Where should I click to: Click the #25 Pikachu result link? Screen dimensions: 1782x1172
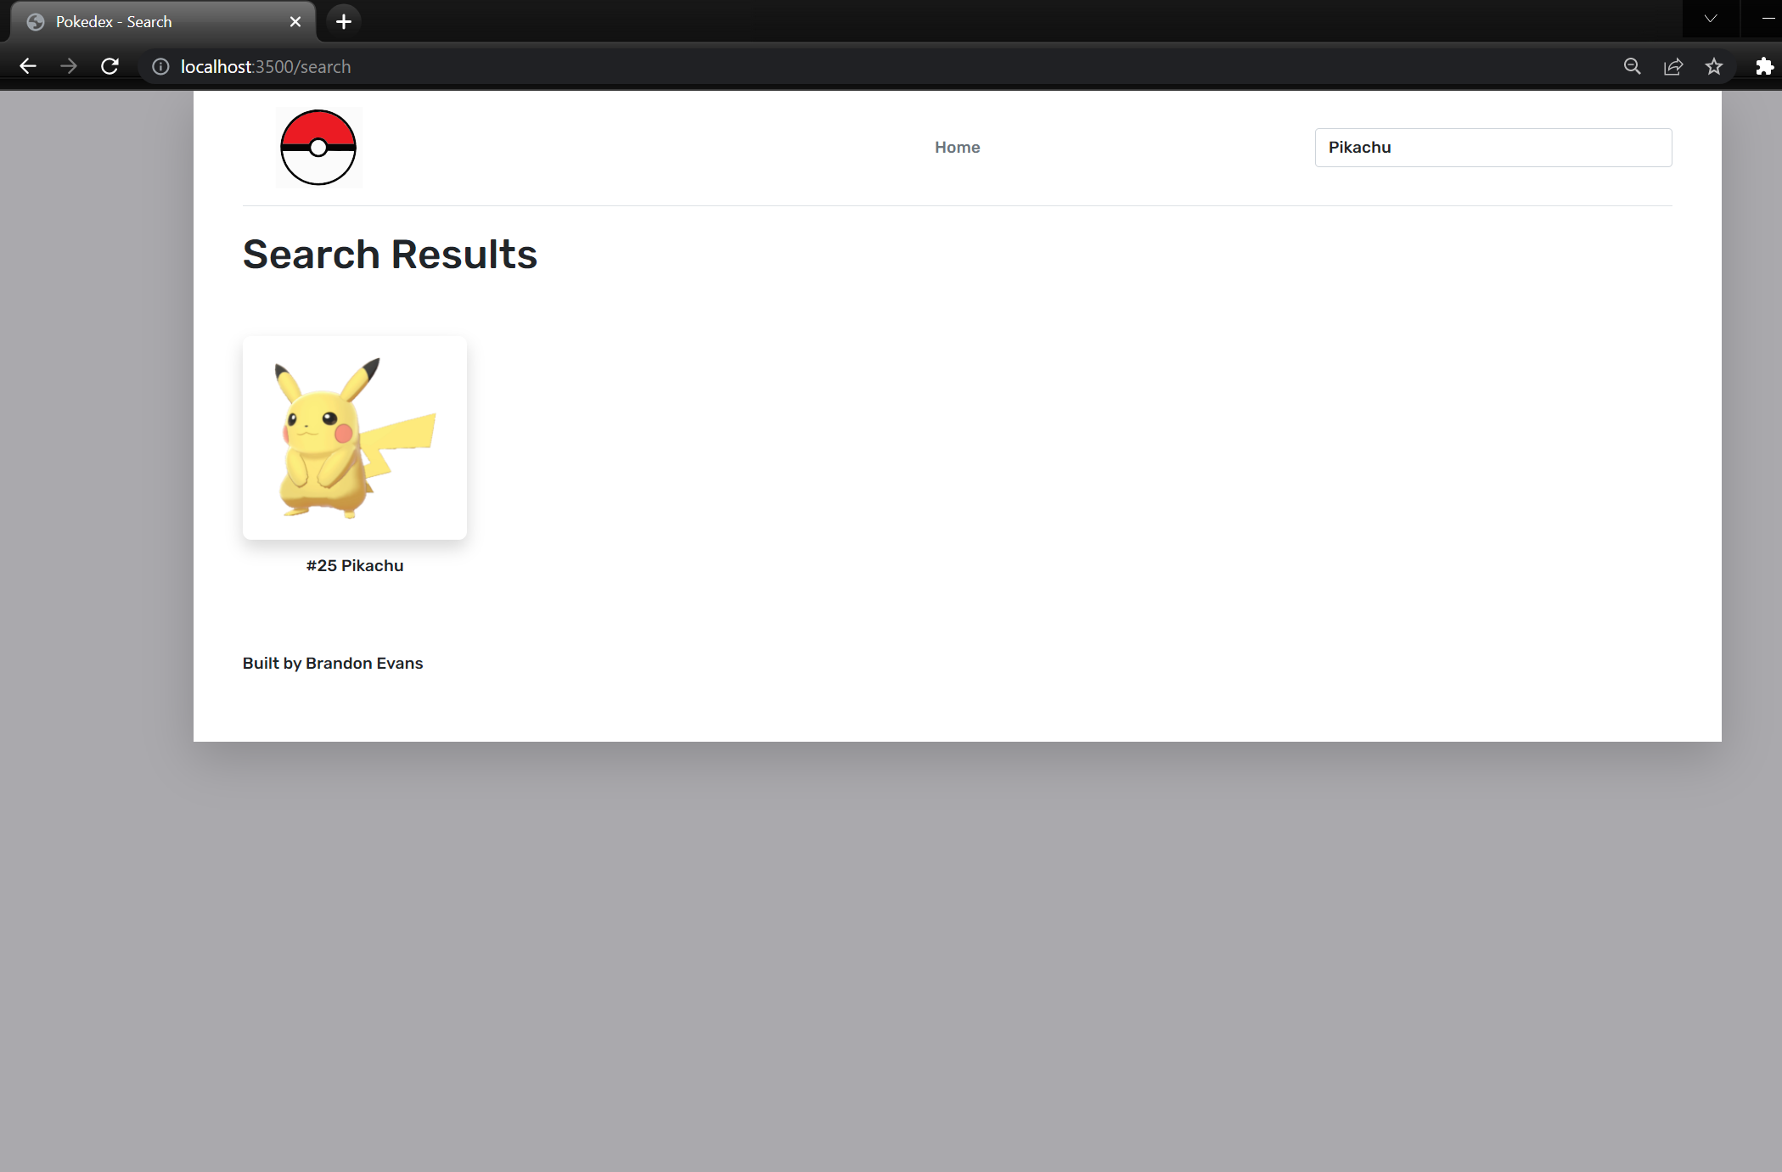coord(354,565)
